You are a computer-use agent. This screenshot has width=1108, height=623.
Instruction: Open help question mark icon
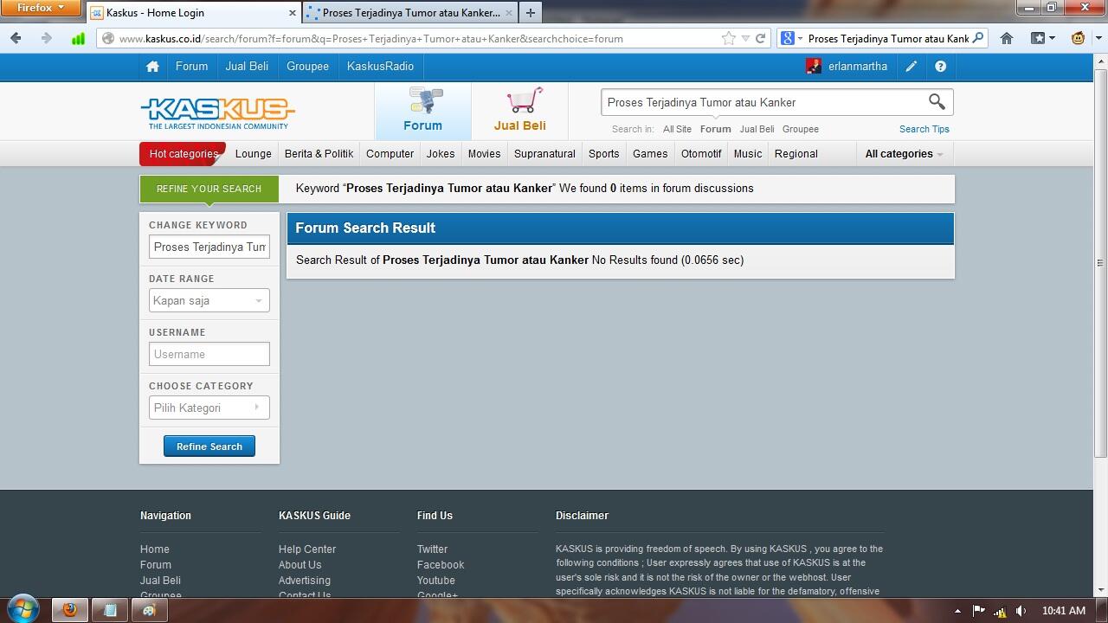940,67
